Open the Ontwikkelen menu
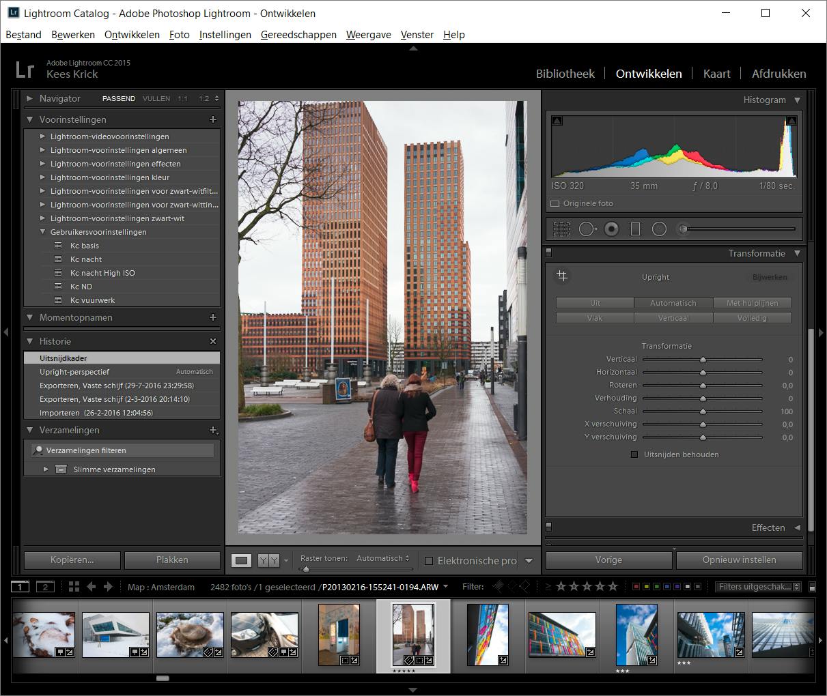Viewport: 827px width, 696px height. pyautogui.click(x=132, y=35)
